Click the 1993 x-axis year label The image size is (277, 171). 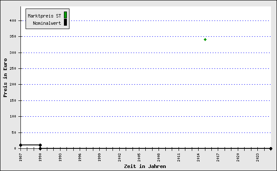[x=60, y=157]
